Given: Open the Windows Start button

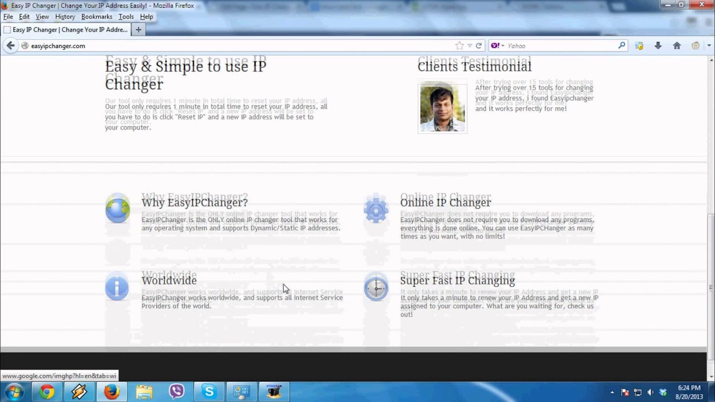Looking at the screenshot, I should tap(13, 392).
